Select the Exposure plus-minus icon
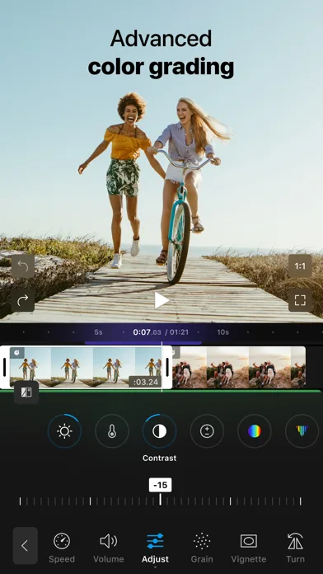This screenshot has width=323, height=574. [207, 431]
